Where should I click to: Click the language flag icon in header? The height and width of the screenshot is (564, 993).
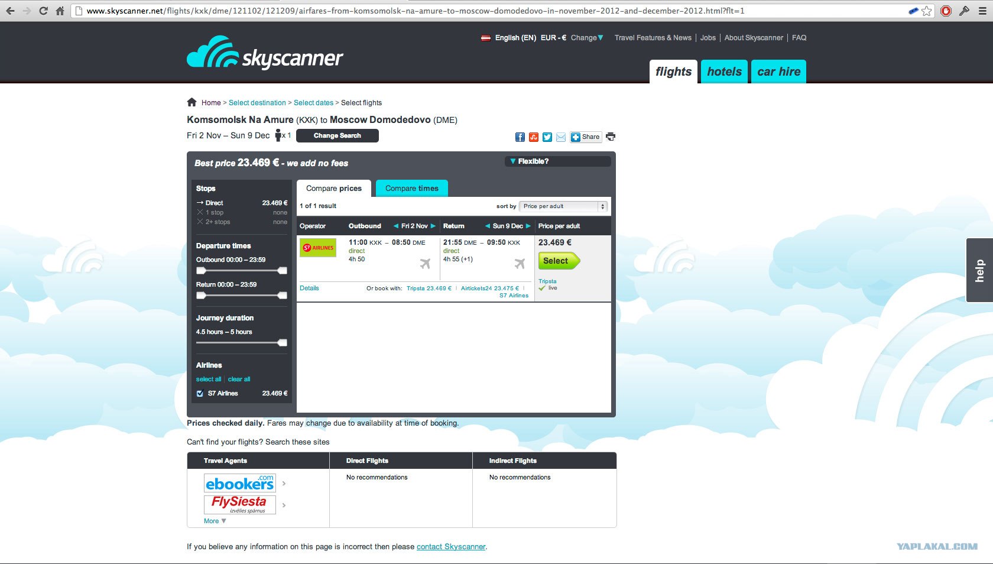click(x=486, y=38)
